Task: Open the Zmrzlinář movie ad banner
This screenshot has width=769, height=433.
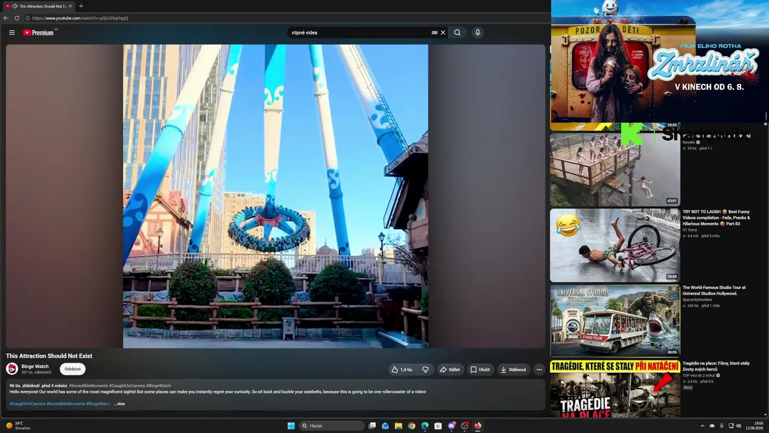Action: click(x=660, y=60)
